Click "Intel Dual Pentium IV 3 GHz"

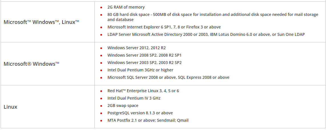pyautogui.click(x=134, y=98)
